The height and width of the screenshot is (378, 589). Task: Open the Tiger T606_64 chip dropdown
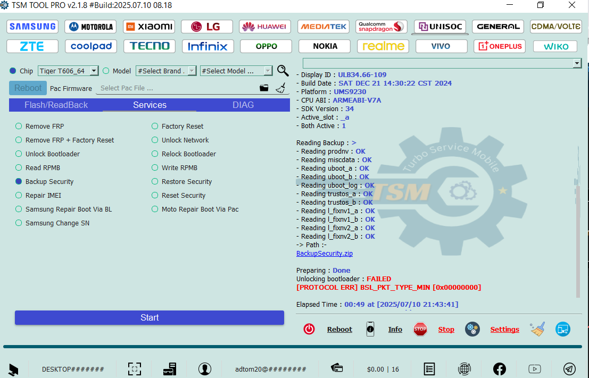[x=68, y=71]
